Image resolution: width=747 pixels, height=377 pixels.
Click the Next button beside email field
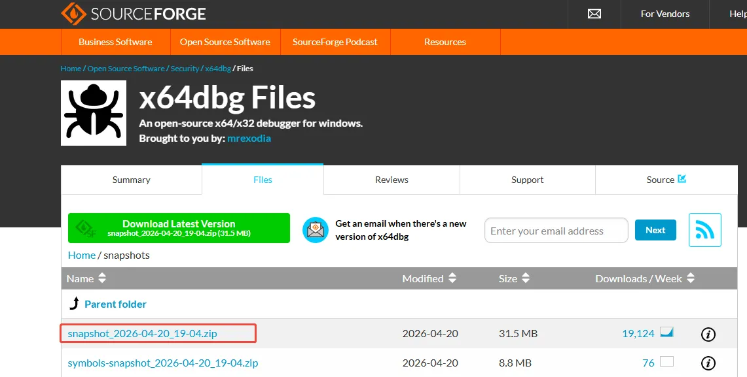655,230
